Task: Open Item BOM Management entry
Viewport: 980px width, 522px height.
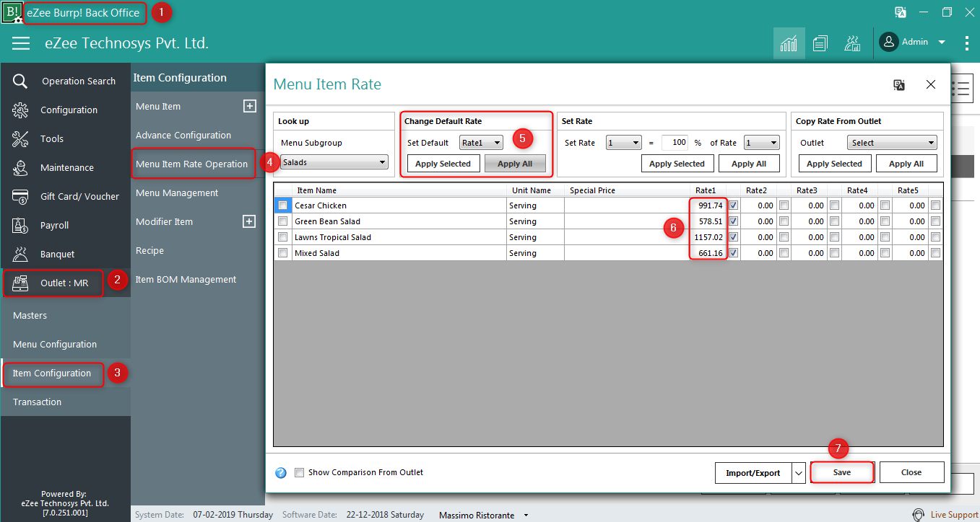Action: (x=186, y=280)
